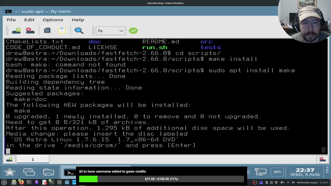Open the file manager folder panel icon

48,172
